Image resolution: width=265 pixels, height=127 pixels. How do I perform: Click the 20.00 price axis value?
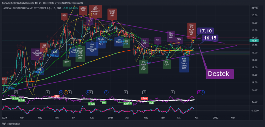pos(254,15)
